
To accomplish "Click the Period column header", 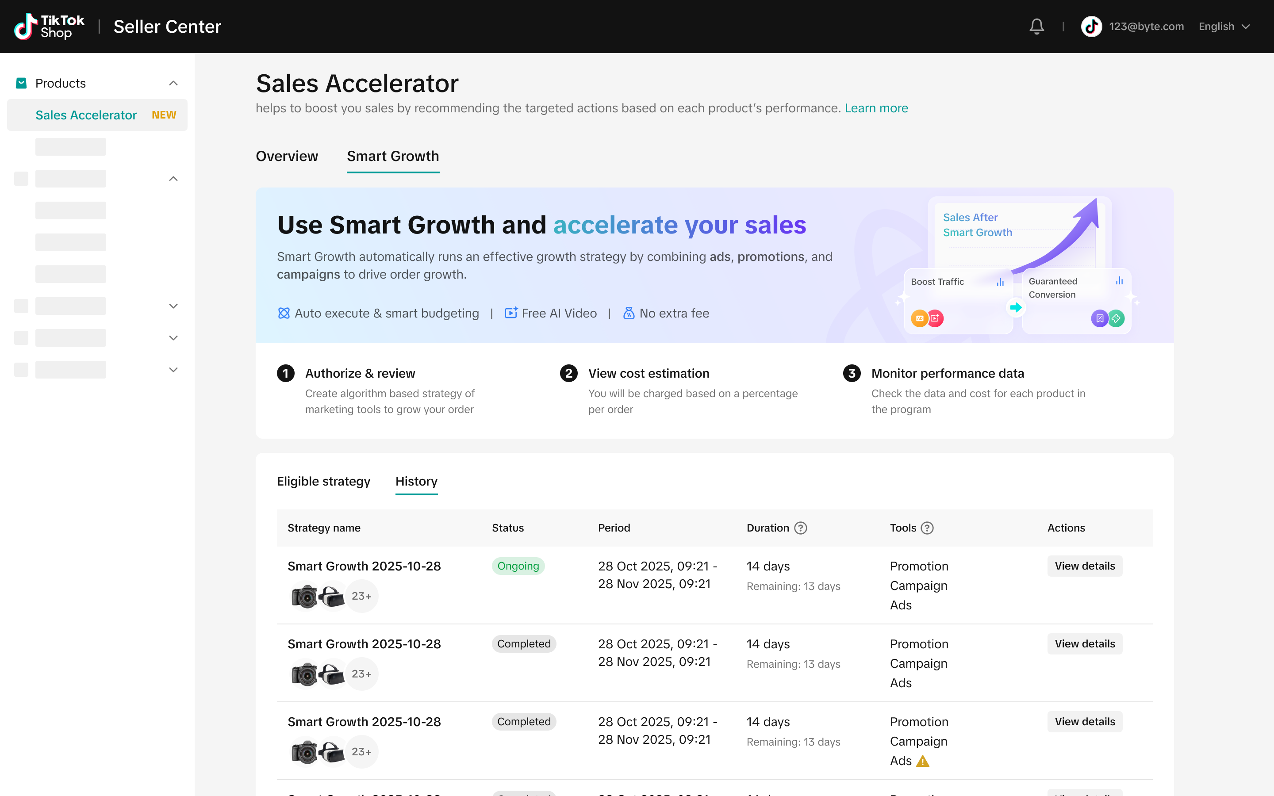I will [x=614, y=528].
